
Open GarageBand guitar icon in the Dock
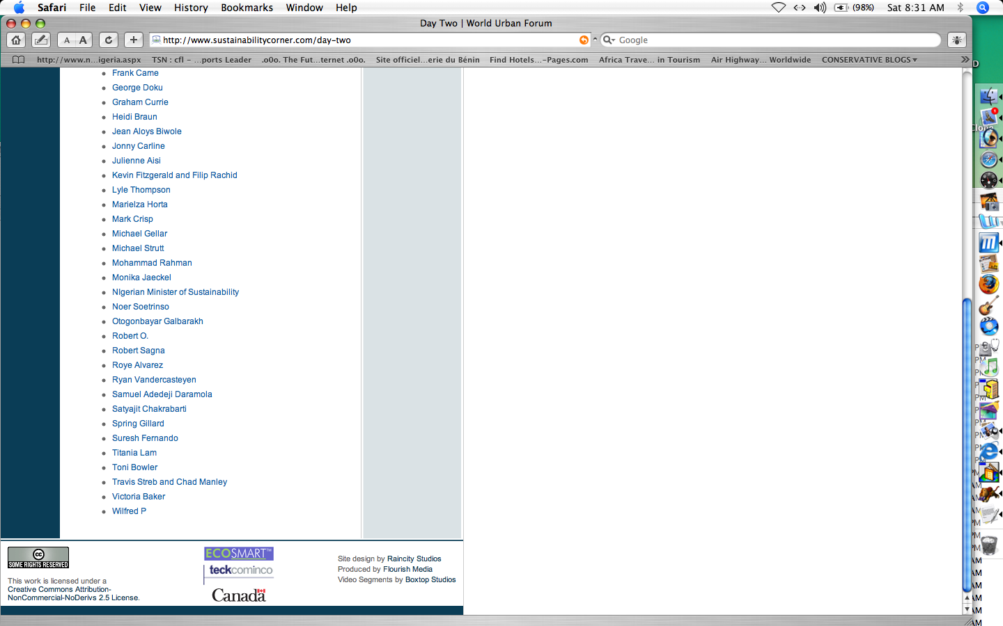click(x=988, y=305)
